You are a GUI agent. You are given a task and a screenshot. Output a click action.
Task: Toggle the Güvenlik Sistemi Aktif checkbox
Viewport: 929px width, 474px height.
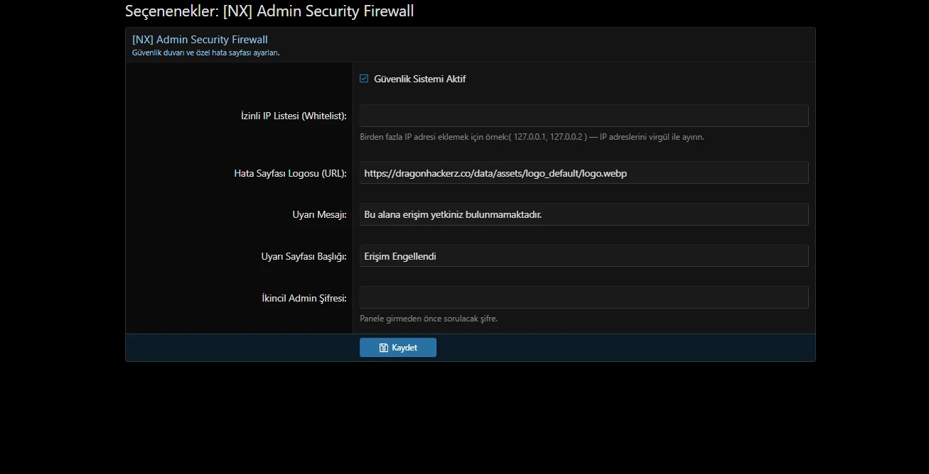[x=364, y=79]
